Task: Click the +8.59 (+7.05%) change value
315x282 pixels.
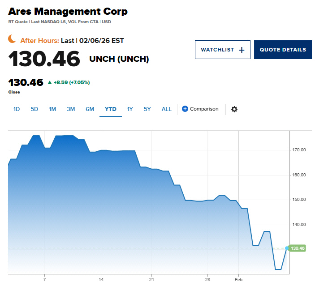Action: pos(72,82)
